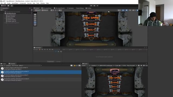Select Global Volume in the Hierarchy
Viewport: 173px width, 97px height.
(12, 20)
